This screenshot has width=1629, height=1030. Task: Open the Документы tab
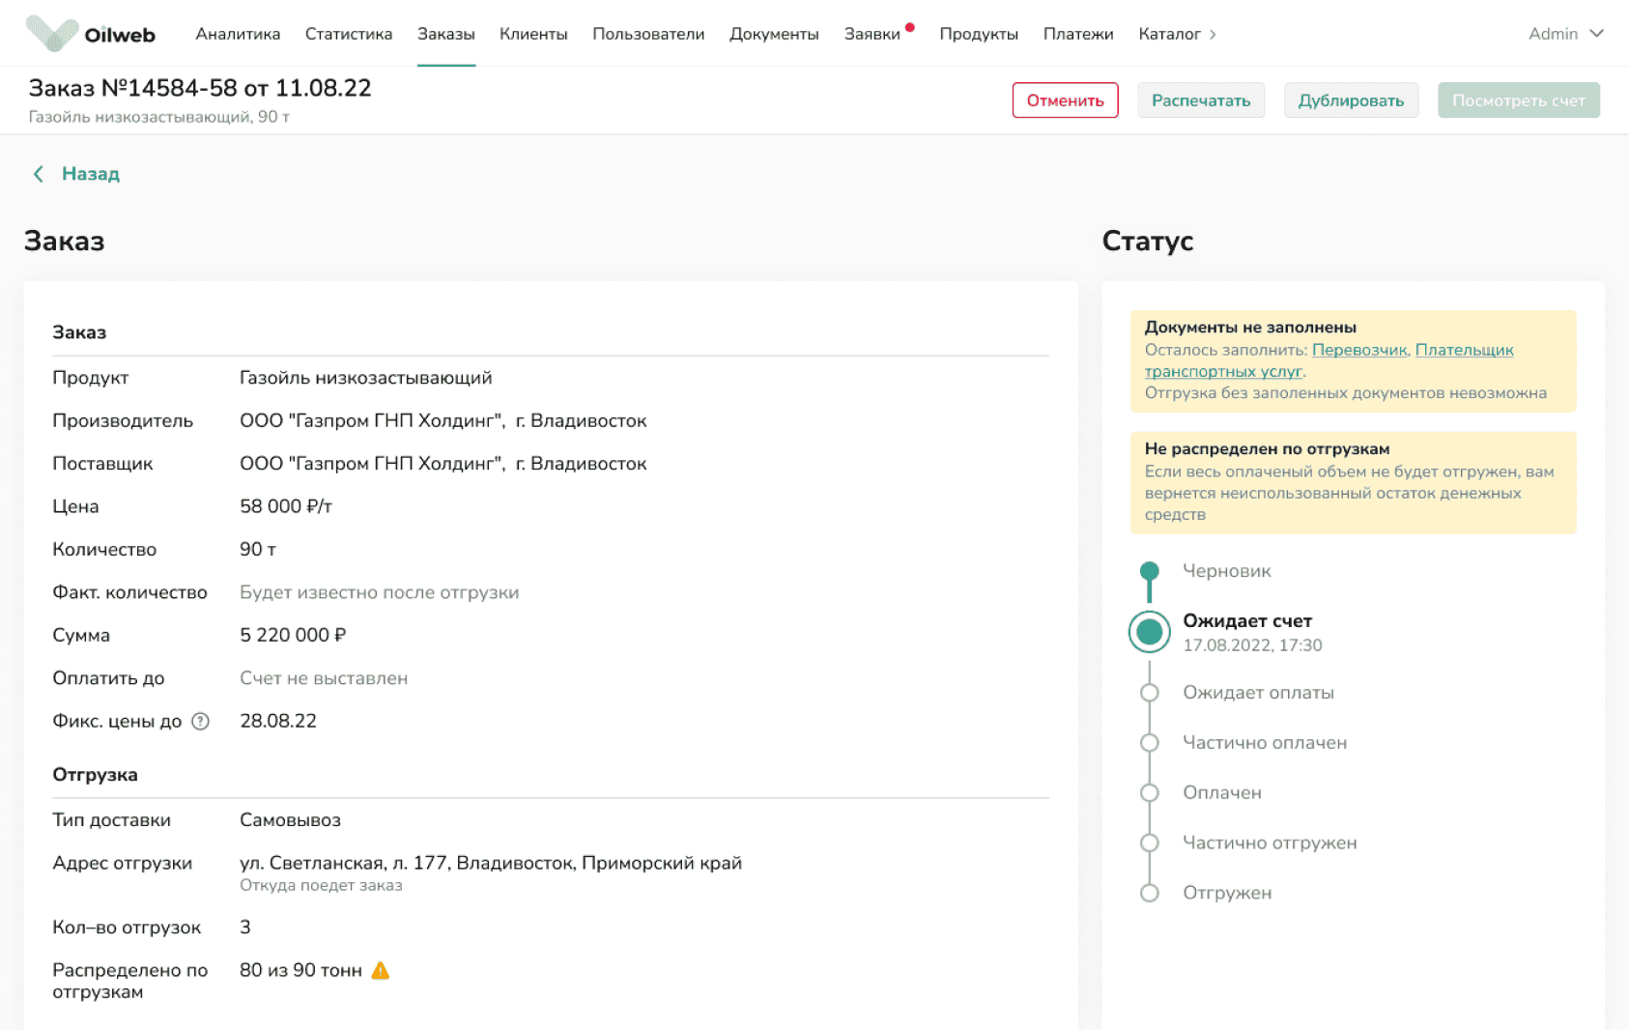774,34
